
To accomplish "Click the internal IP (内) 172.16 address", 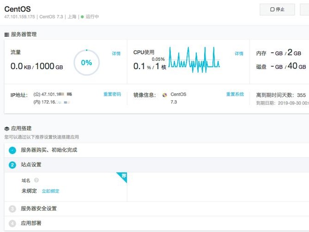I will coord(51,102).
